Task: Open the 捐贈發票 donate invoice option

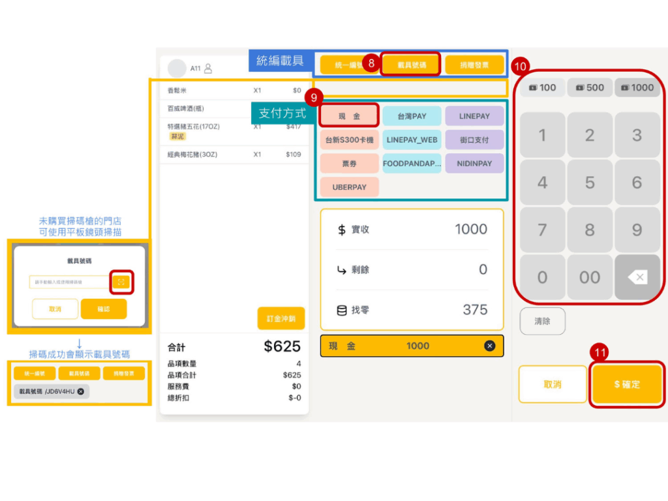Action: (474, 65)
